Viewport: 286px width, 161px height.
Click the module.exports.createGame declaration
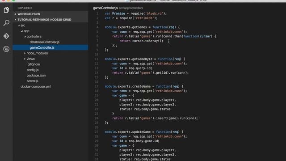(x=144, y=86)
